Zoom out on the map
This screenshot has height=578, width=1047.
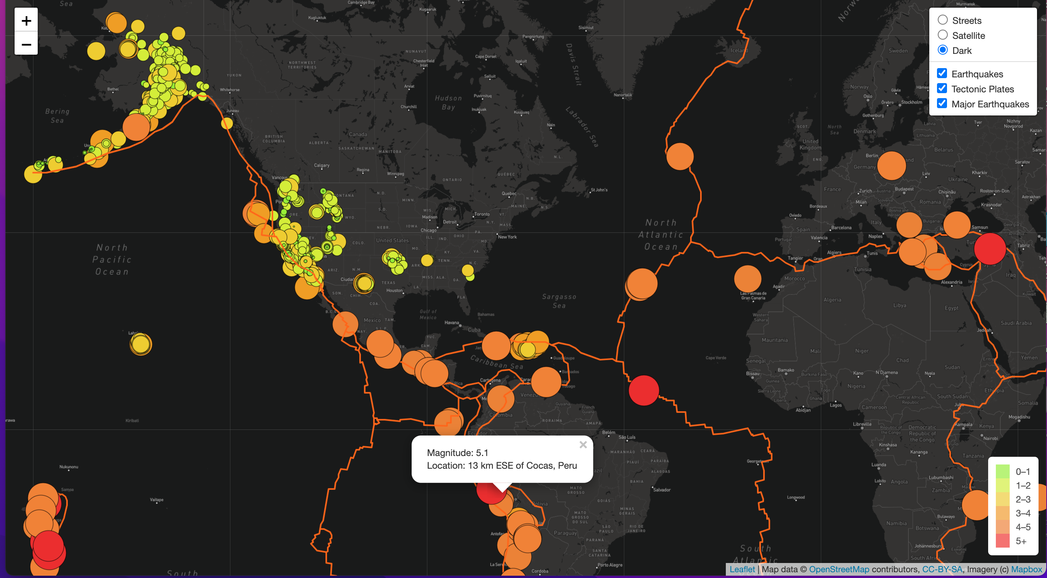tap(26, 44)
